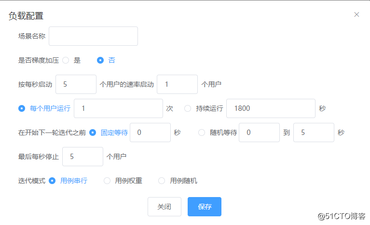
Task: Click the 是否梯度加压 label
Action: 39,60
